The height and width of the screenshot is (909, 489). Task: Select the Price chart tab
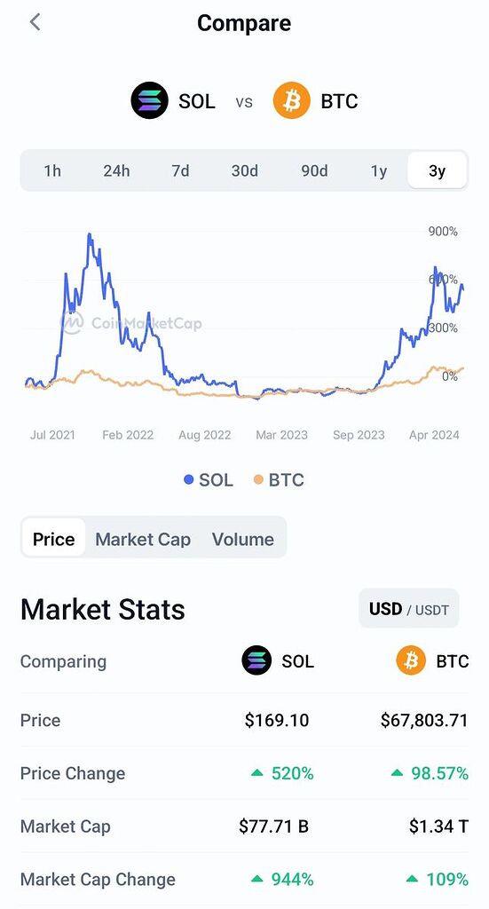[x=54, y=539]
